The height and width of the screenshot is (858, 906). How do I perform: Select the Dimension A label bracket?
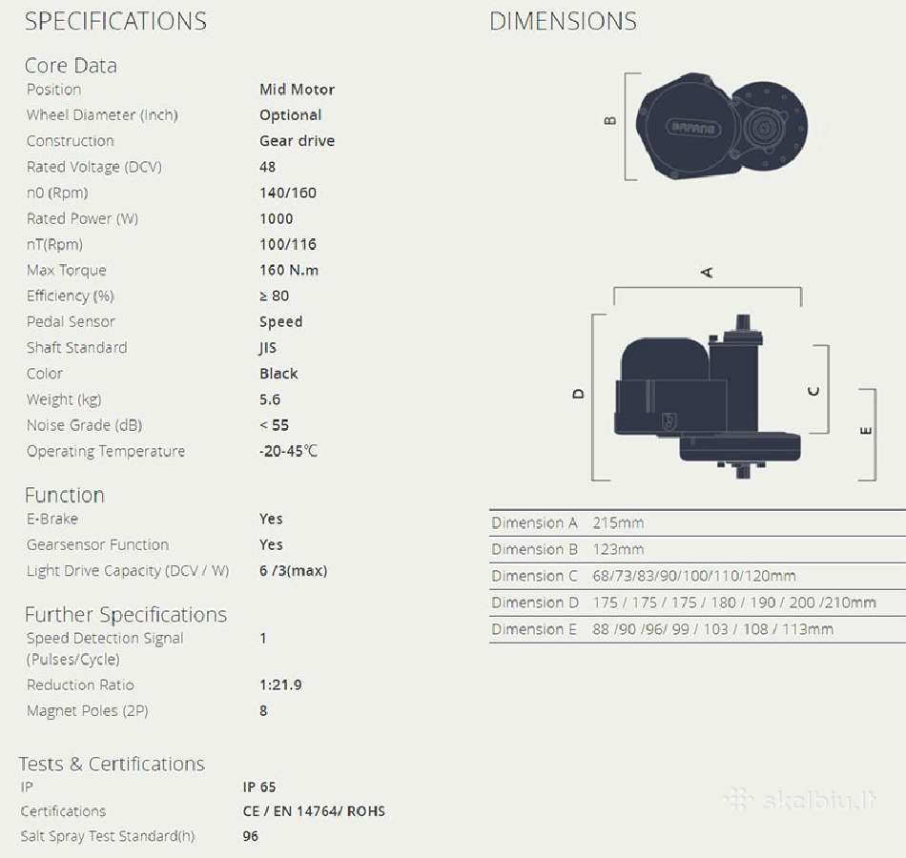coord(707,272)
